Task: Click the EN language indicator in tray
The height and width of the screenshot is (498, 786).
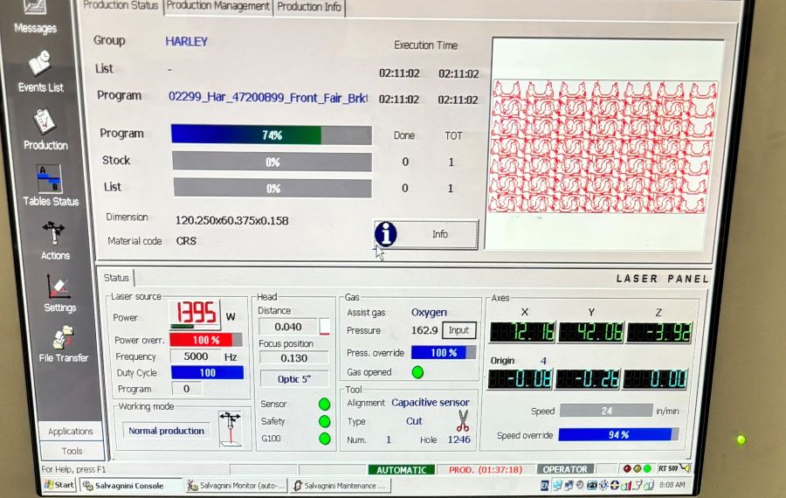Action: [x=545, y=485]
